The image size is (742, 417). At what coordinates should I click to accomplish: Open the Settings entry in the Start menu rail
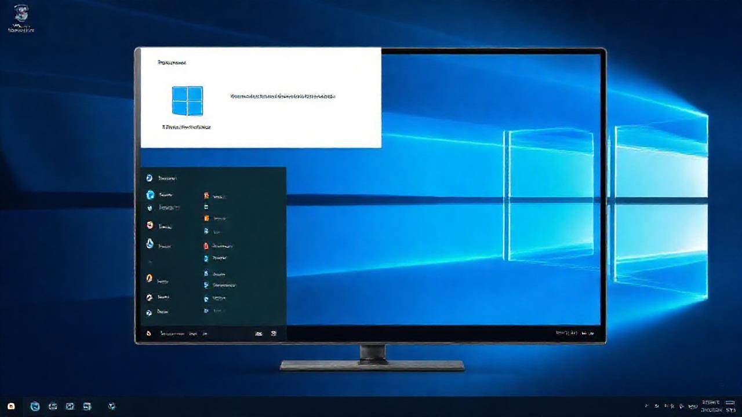pos(149,297)
